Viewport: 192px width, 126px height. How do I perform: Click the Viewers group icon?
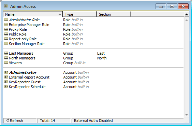[6, 63]
